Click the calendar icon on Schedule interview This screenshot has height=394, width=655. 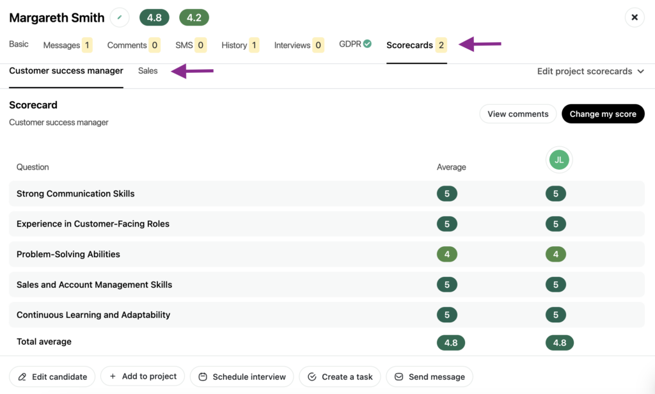tap(202, 377)
